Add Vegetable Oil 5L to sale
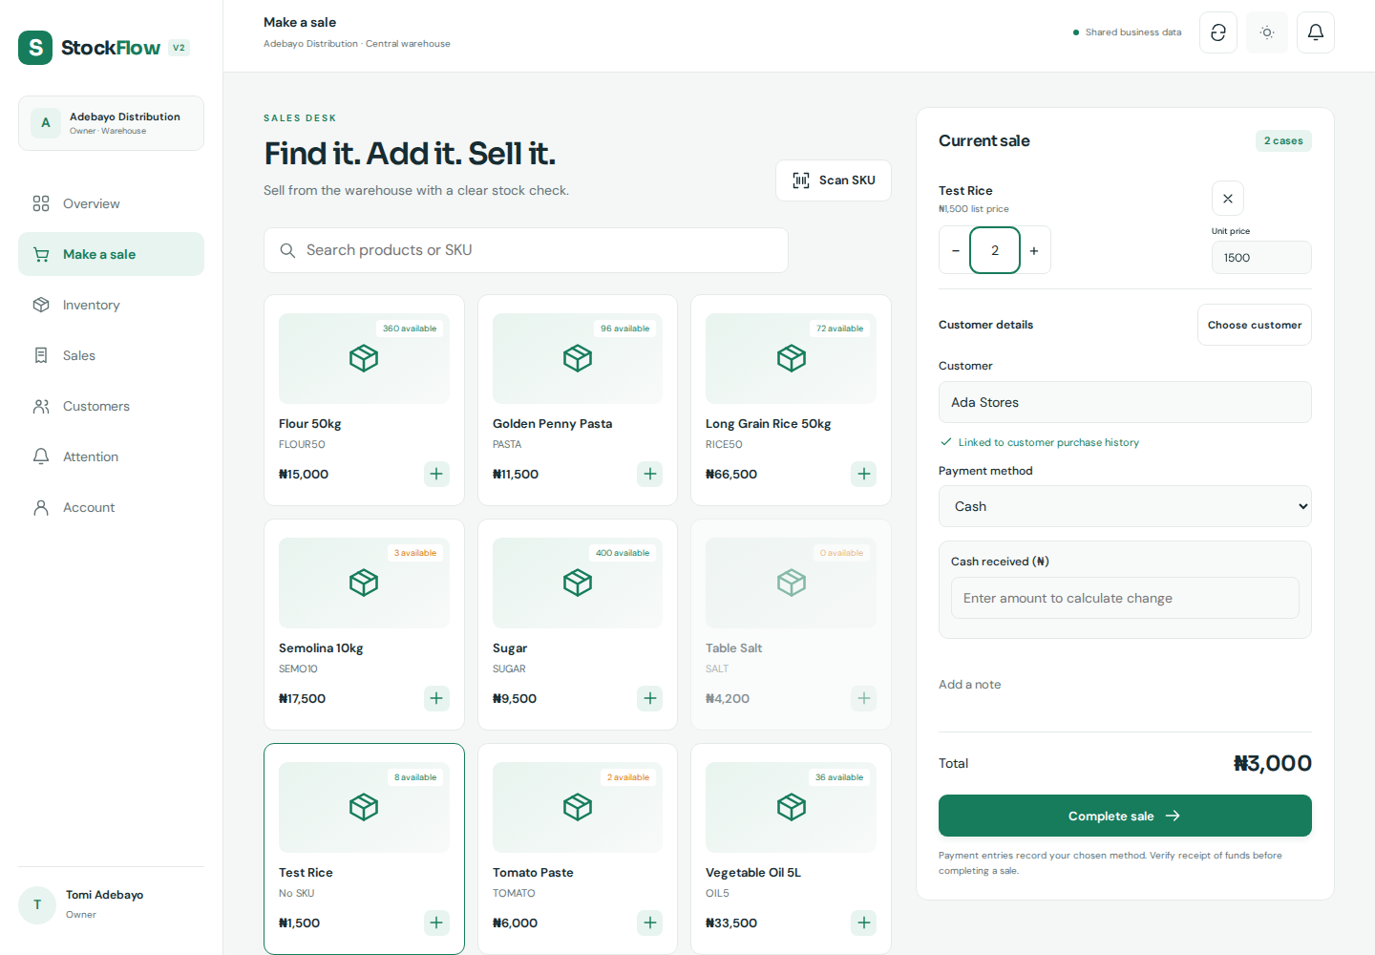Screen dimensions: 1375x955 tap(864, 923)
